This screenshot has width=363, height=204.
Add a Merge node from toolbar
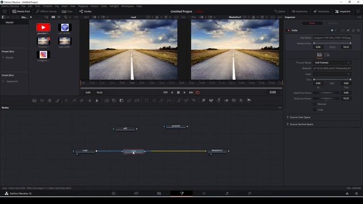click(x=107, y=101)
